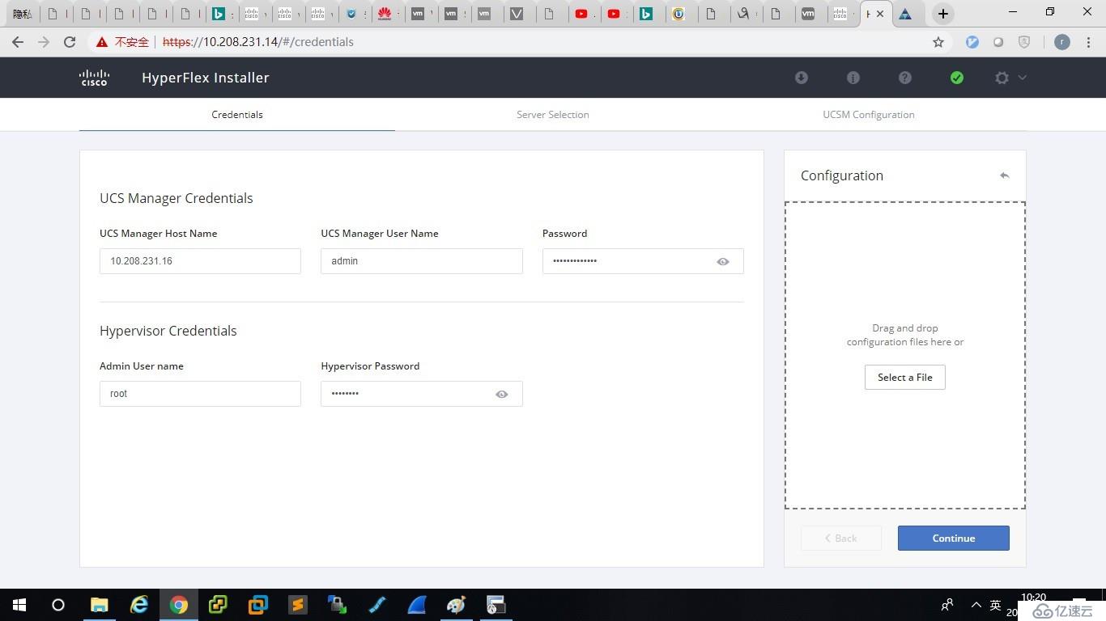Click the not-secure warning icon
The height and width of the screenshot is (621, 1106).
pyautogui.click(x=102, y=42)
